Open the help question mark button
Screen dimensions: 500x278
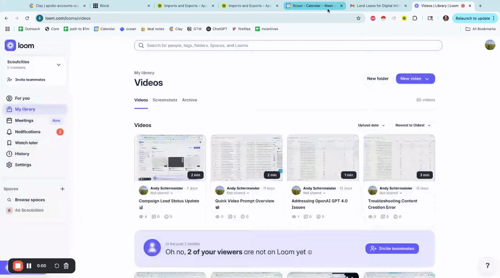pyautogui.click(x=487, y=265)
